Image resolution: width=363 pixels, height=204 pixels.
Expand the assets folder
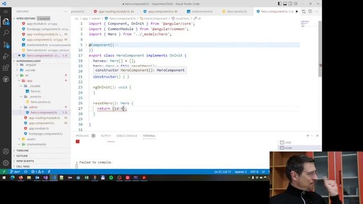[x=31, y=139]
